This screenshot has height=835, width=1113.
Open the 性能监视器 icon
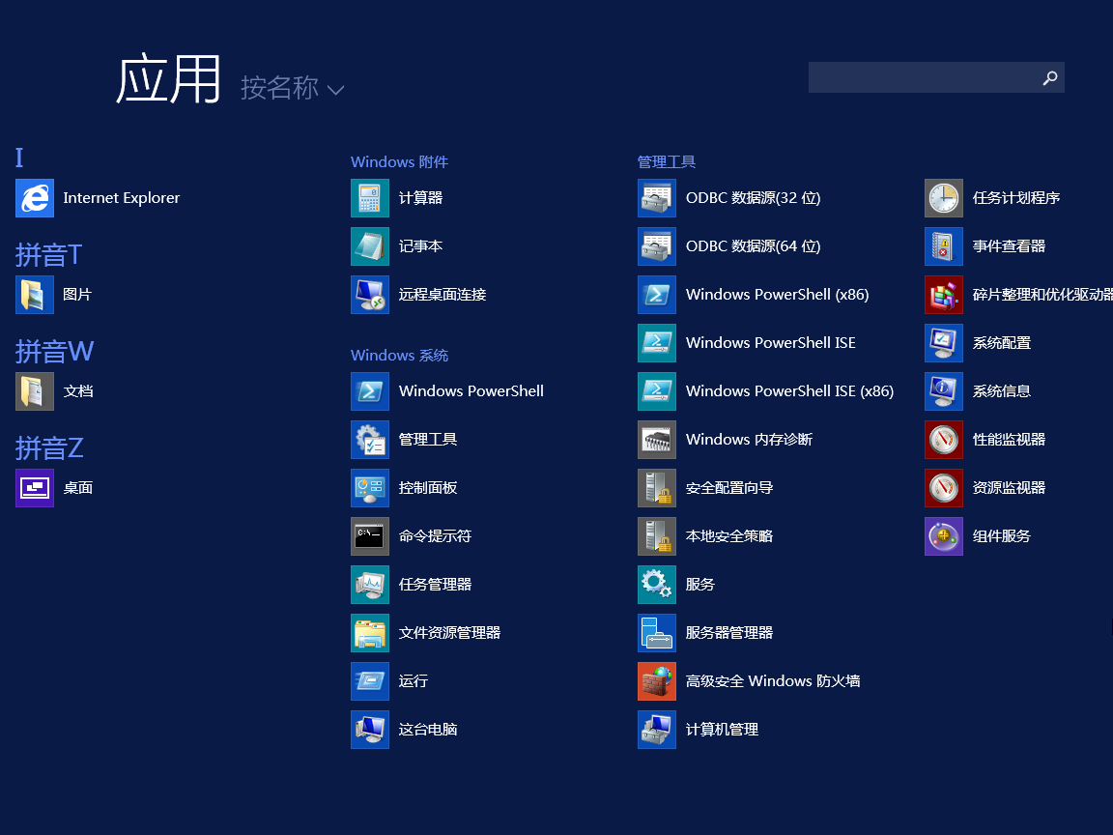(x=943, y=440)
